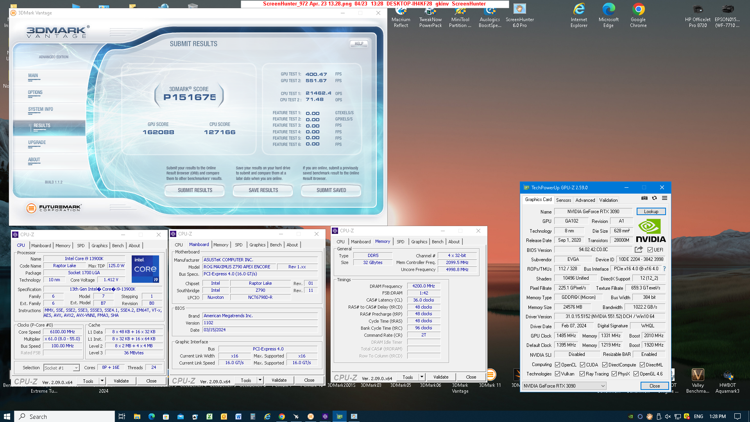750x422 pixels.
Task: Open HP OfficeJet Pro 8720 desktop icon
Action: pos(698,16)
